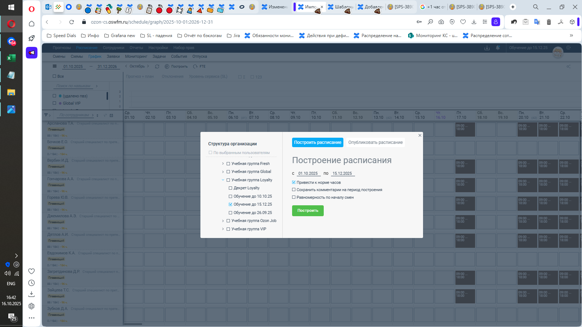Enable Сохранить комментарии на период построения

click(x=294, y=190)
